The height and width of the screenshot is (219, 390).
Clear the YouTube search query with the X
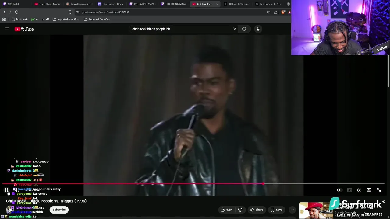pyautogui.click(x=235, y=29)
